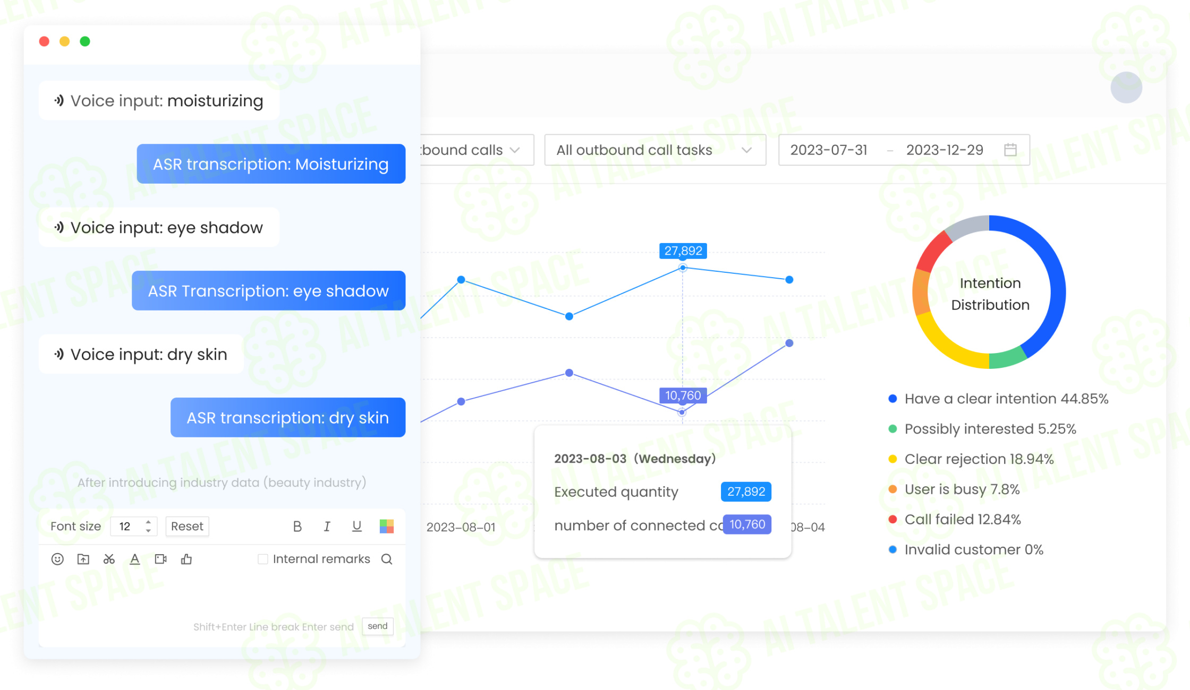Click the 10,760 chart data label
Screen dimensions: 1190x690
pyautogui.click(x=683, y=395)
